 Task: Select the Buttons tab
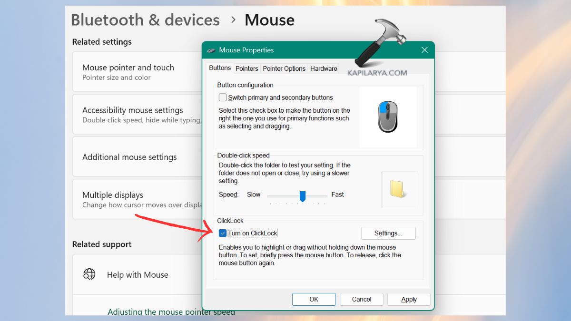click(220, 68)
